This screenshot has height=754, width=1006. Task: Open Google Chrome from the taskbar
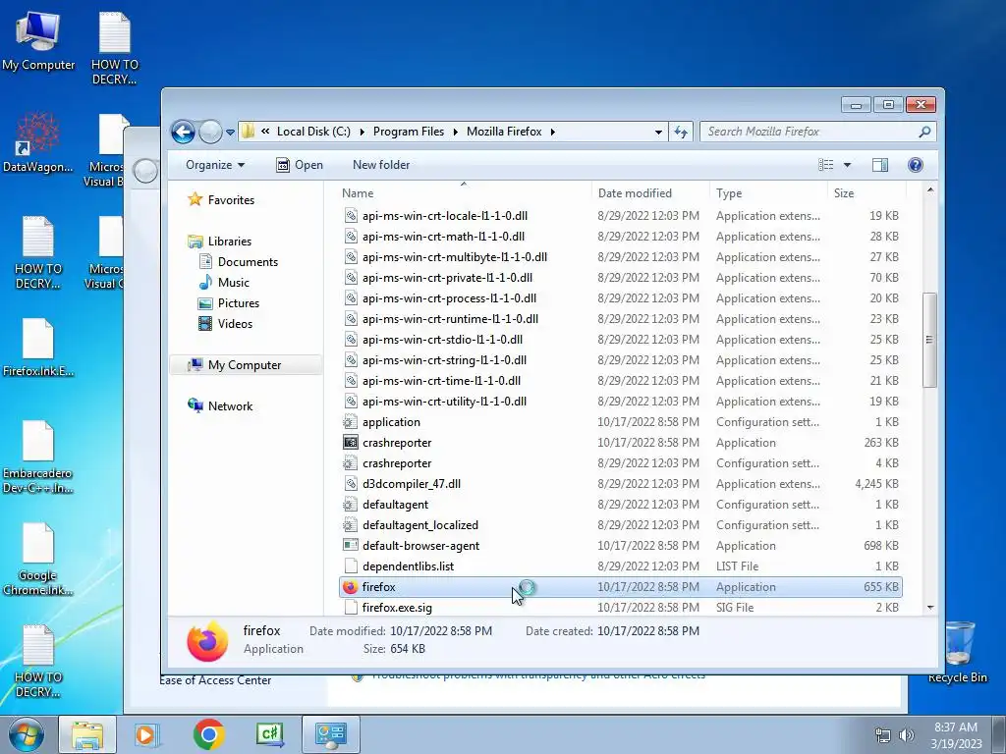(x=208, y=734)
